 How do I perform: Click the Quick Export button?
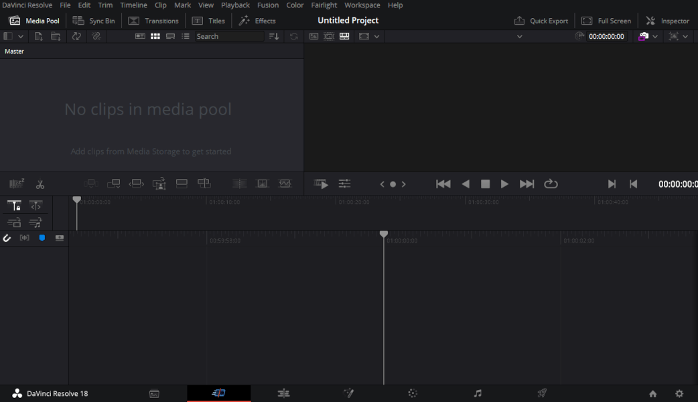(x=541, y=20)
